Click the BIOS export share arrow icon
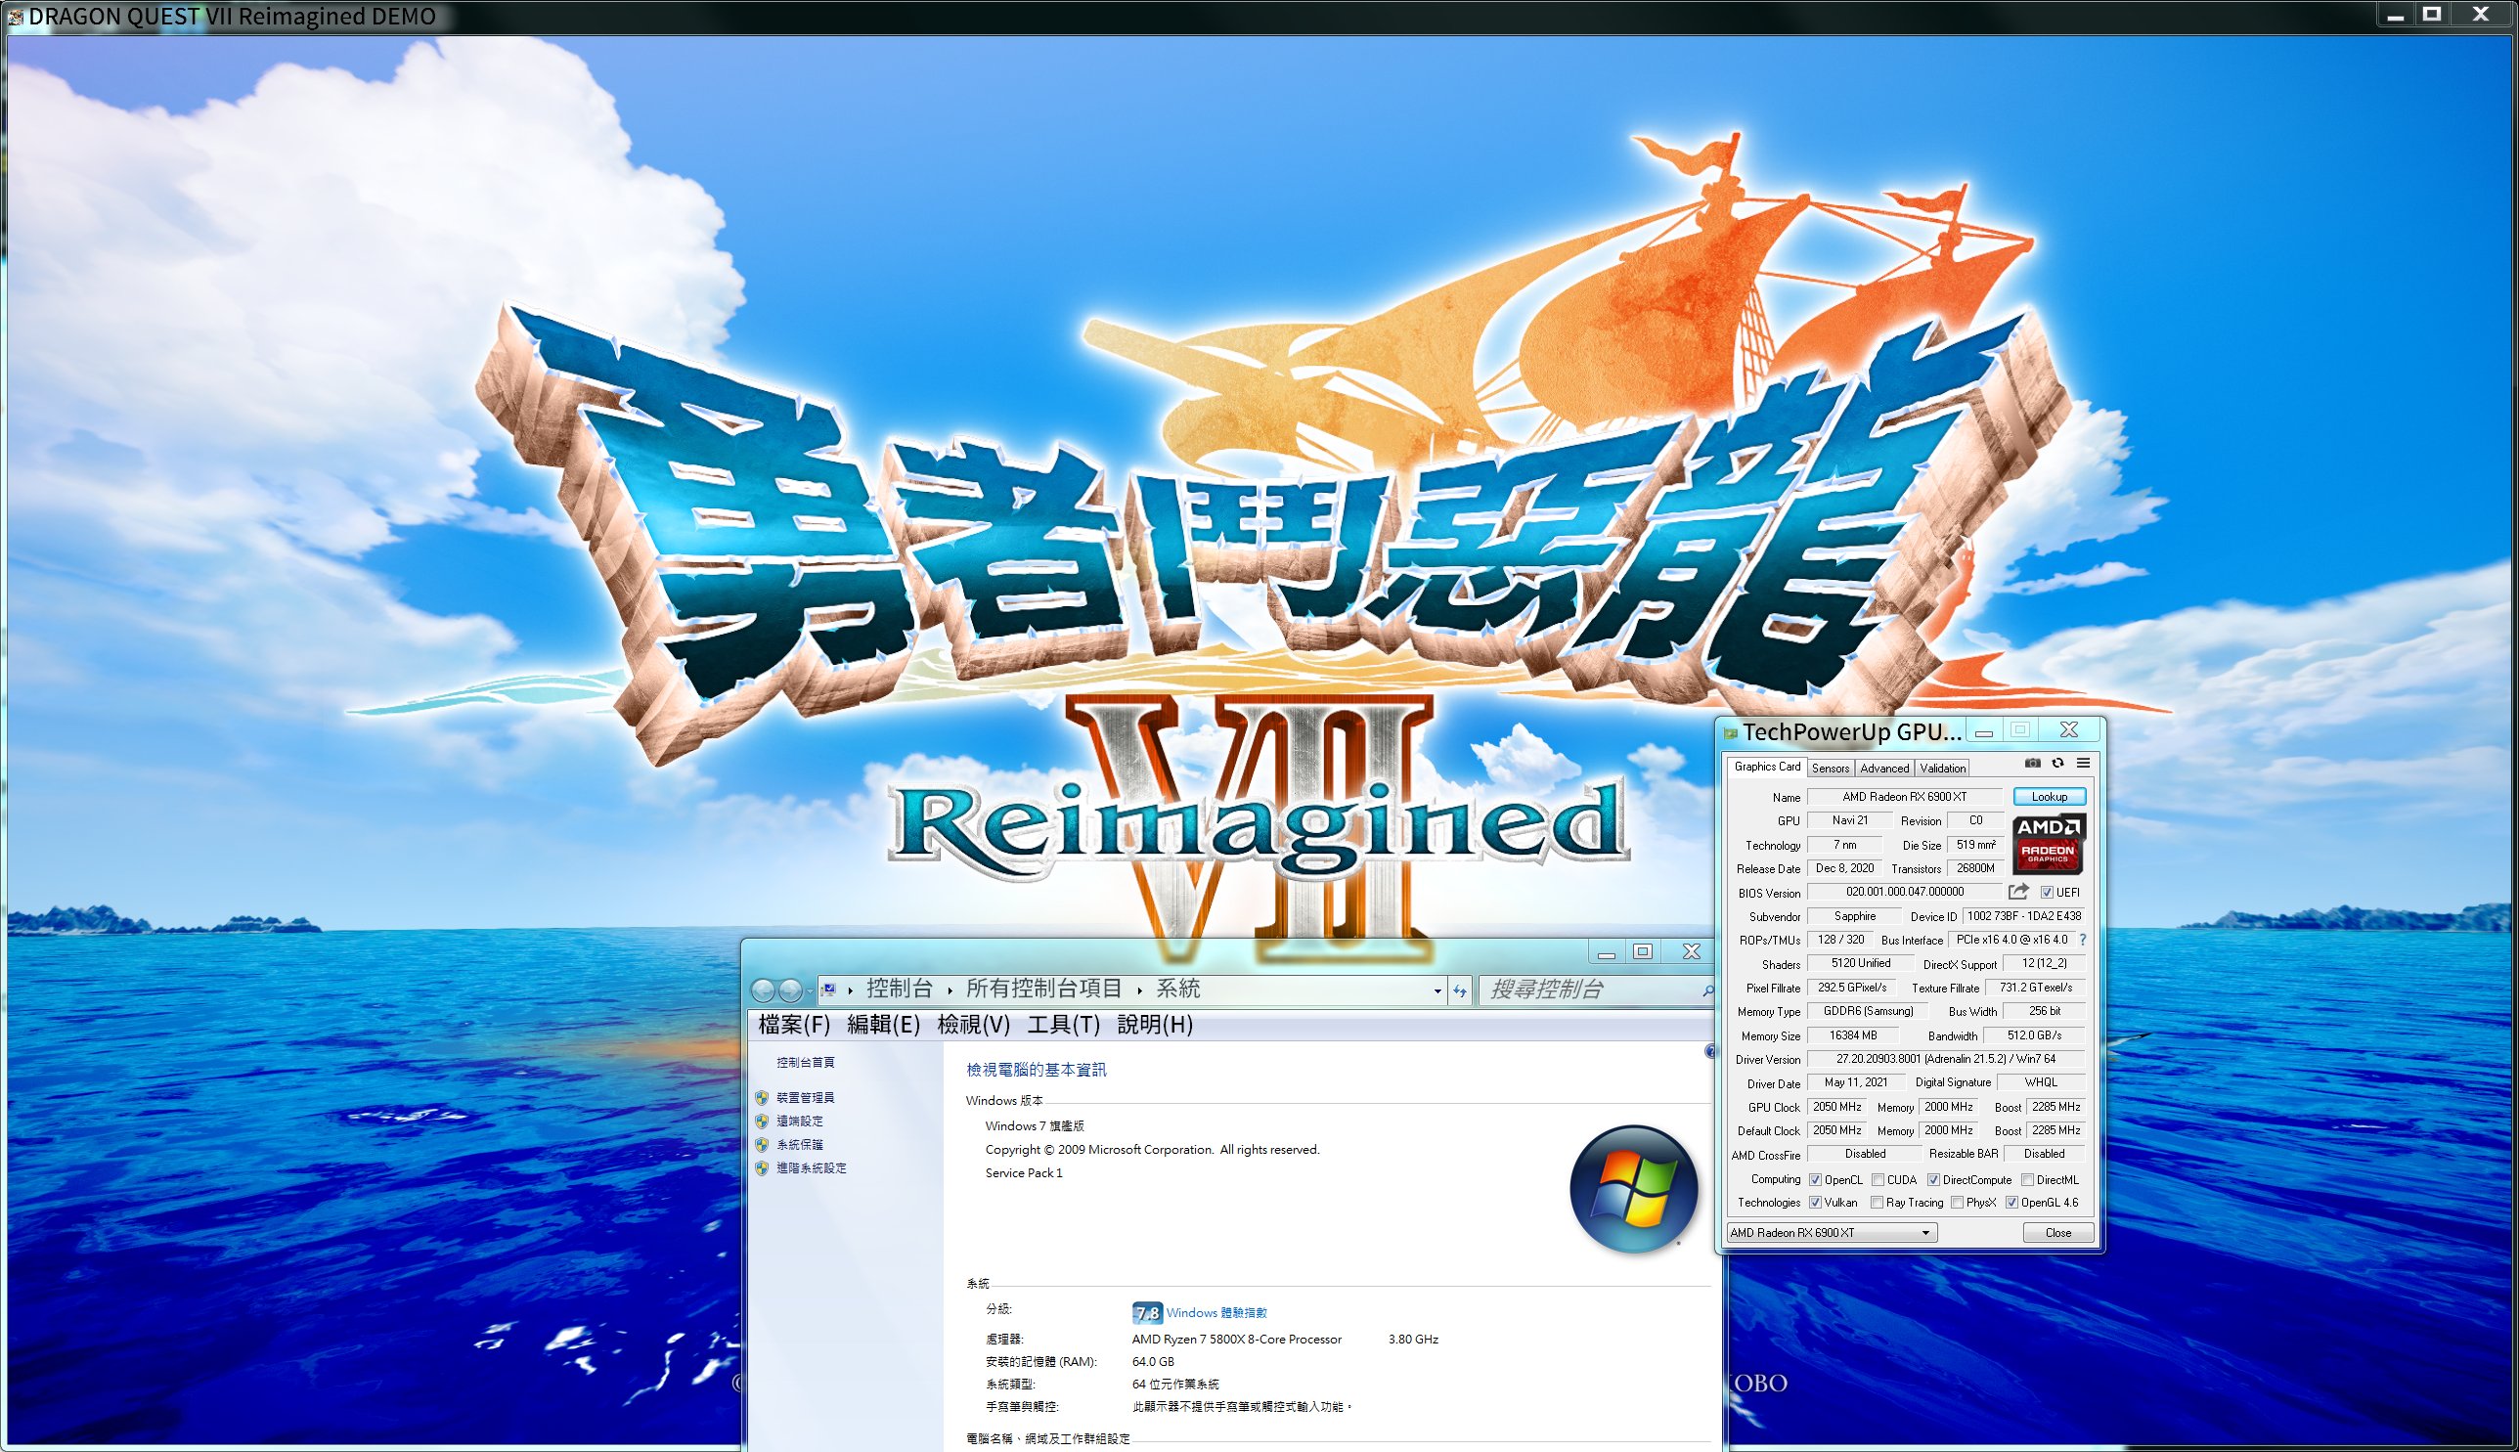2519x1452 pixels. click(2018, 892)
